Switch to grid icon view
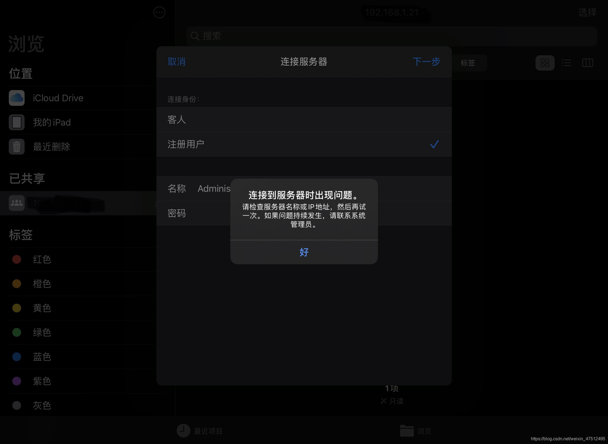 pos(545,63)
